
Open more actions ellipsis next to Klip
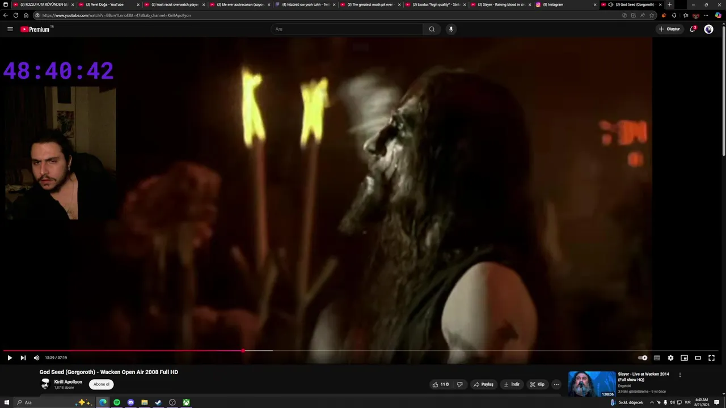tap(556, 384)
